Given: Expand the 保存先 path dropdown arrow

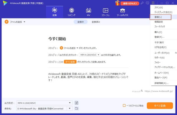Looking at the screenshot, I should pyautogui.click(x=70, y=109).
